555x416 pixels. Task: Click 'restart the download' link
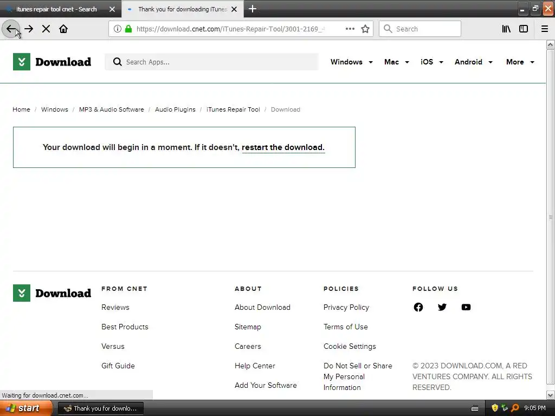coord(283,147)
